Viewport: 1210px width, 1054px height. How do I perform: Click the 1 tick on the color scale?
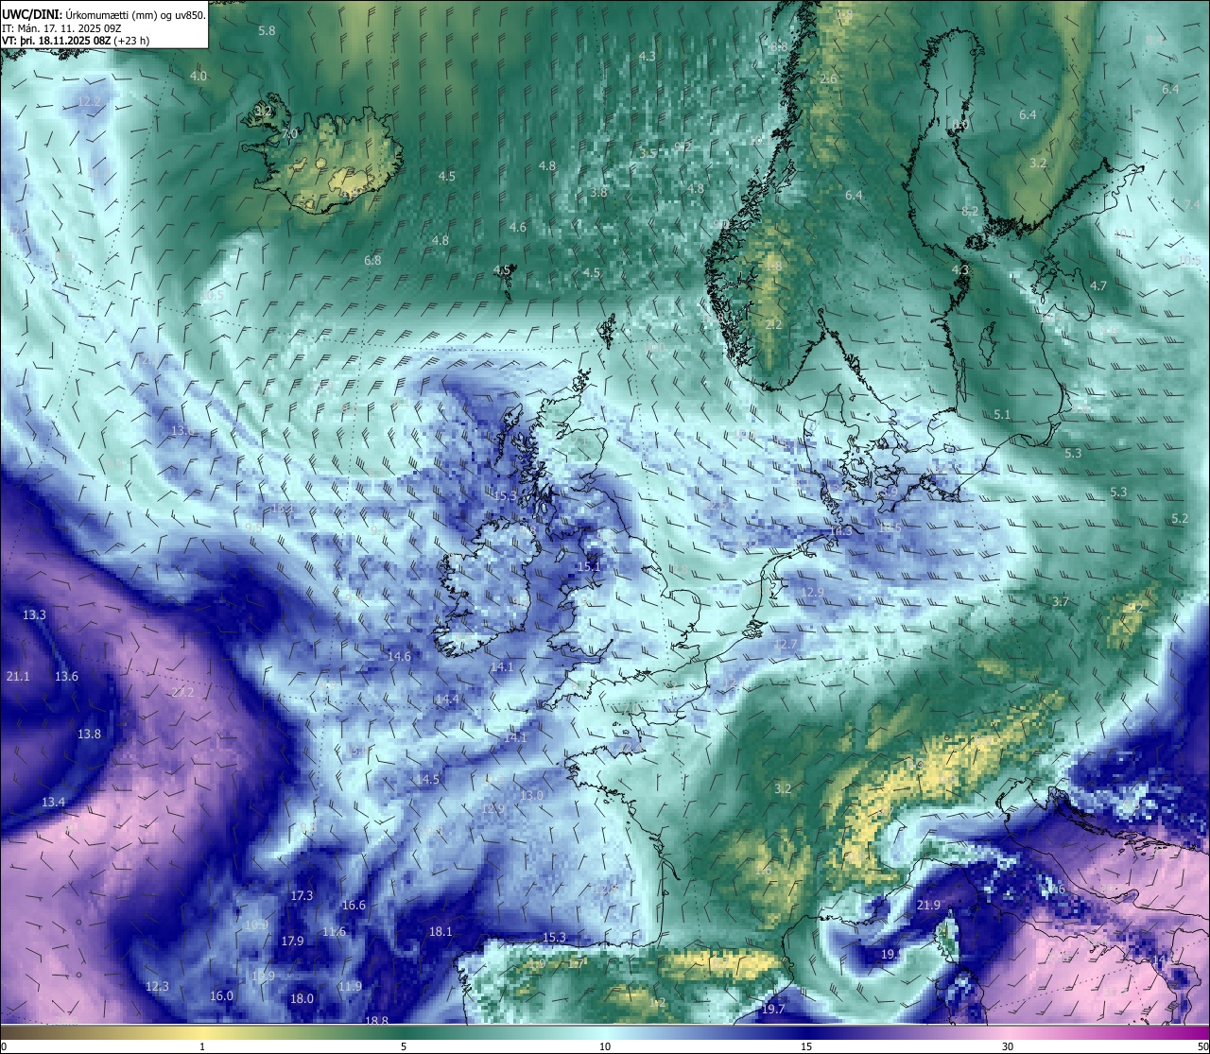pyautogui.click(x=202, y=1045)
